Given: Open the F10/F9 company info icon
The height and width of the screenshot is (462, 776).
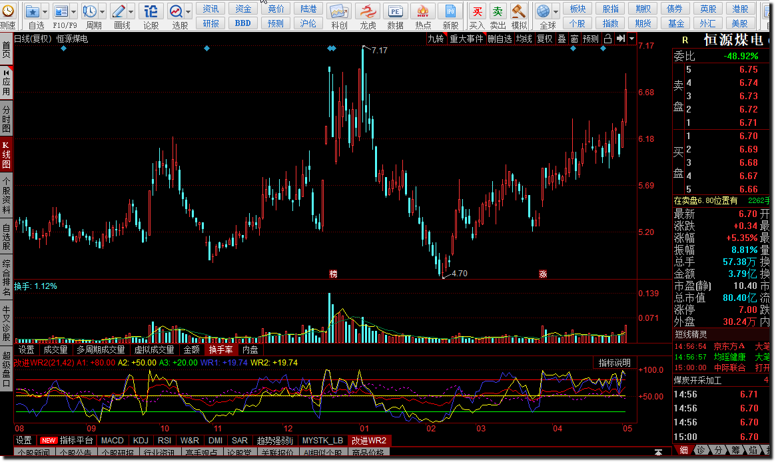Looking at the screenshot, I should [x=61, y=11].
